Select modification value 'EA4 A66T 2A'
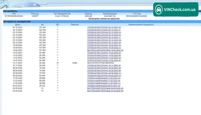Screen dimensions: 201x115 point(110,16)
